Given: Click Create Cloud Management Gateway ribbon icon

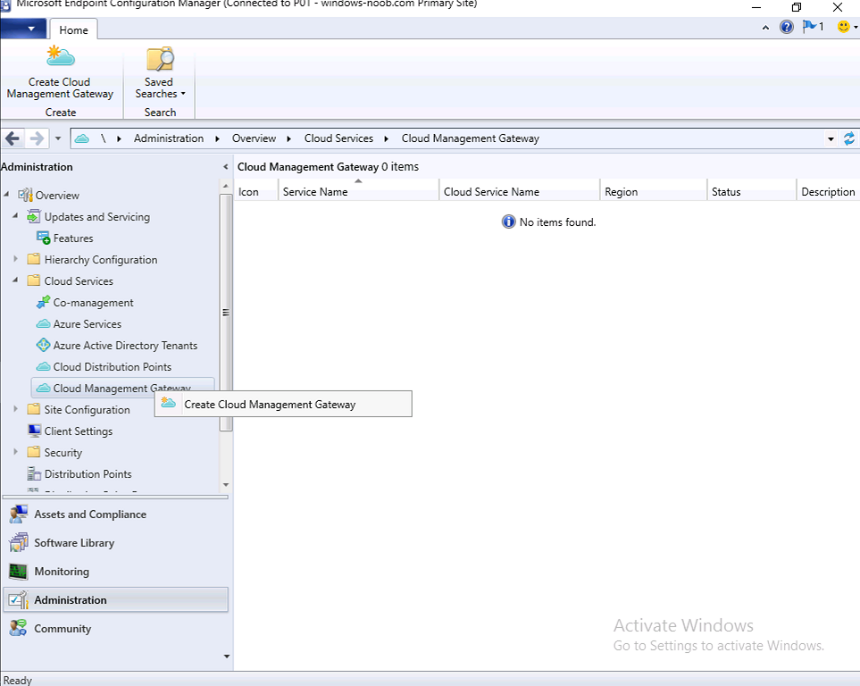Looking at the screenshot, I should pyautogui.click(x=61, y=56).
